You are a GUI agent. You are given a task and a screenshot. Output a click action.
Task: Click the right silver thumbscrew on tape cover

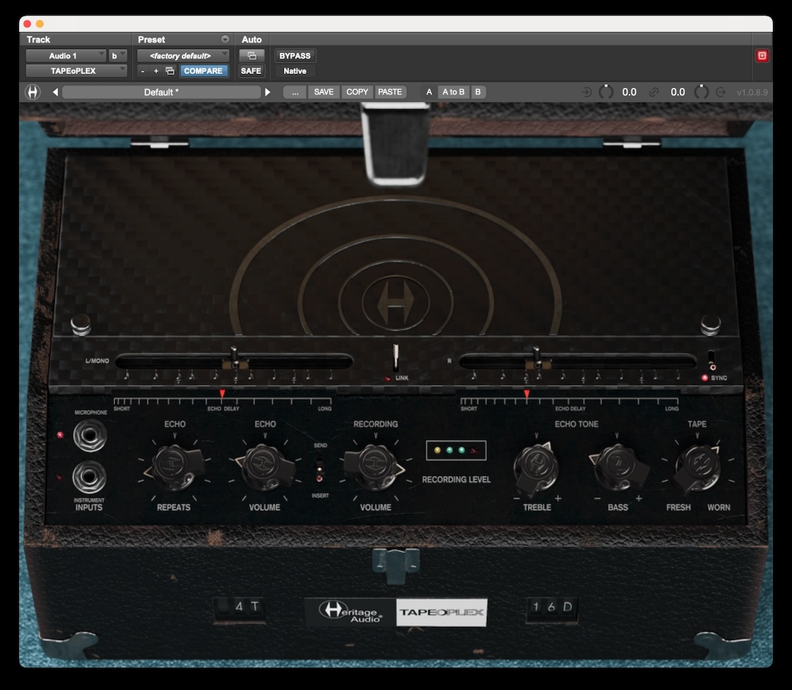pos(711,324)
